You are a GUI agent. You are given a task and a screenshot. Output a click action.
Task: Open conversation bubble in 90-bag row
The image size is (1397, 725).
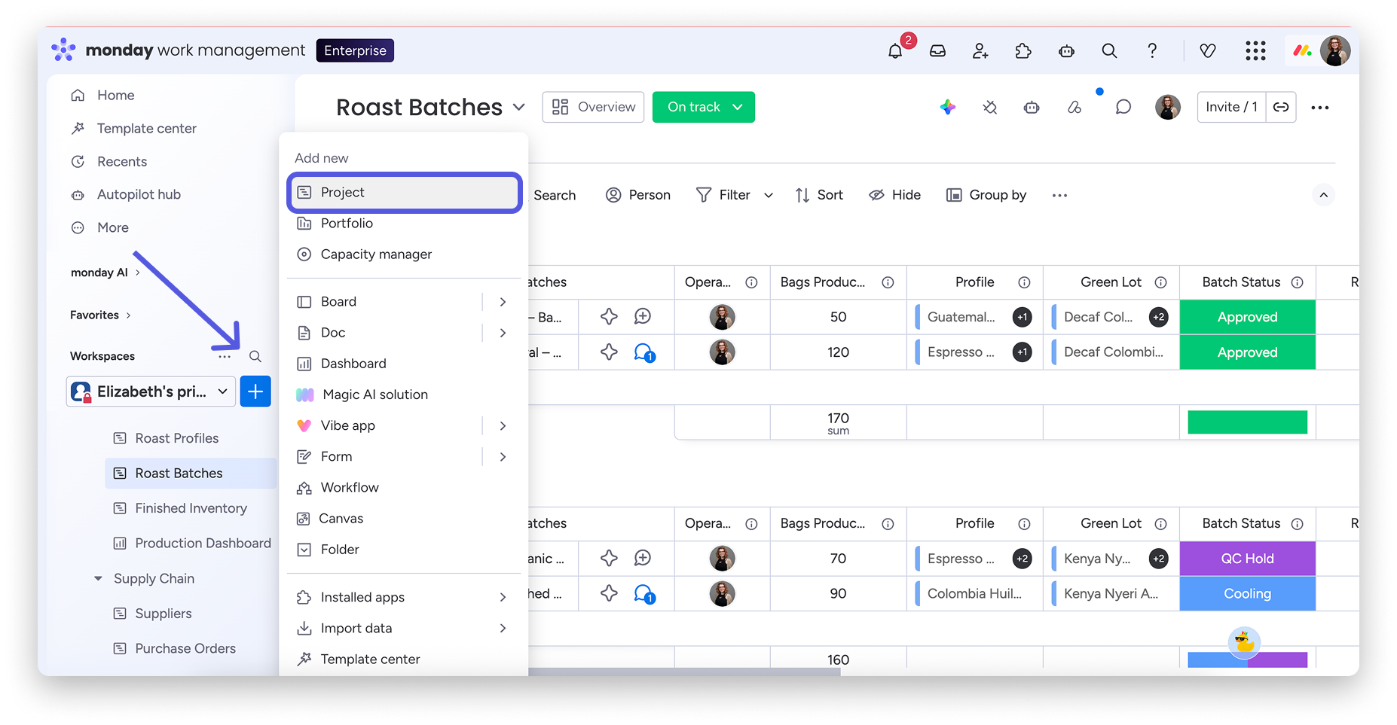coord(643,594)
